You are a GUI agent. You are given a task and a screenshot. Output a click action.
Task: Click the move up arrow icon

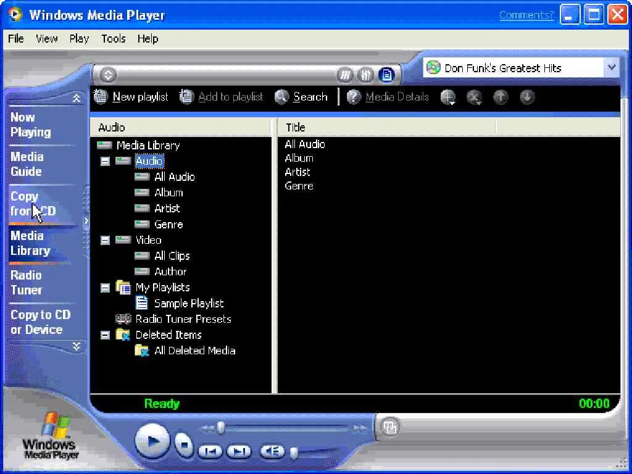[501, 97]
